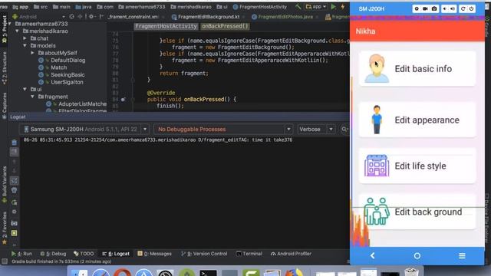Click the settings gear in the SM J200H toolbar
The width and height of the screenshot is (491, 276).
tap(417, 8)
